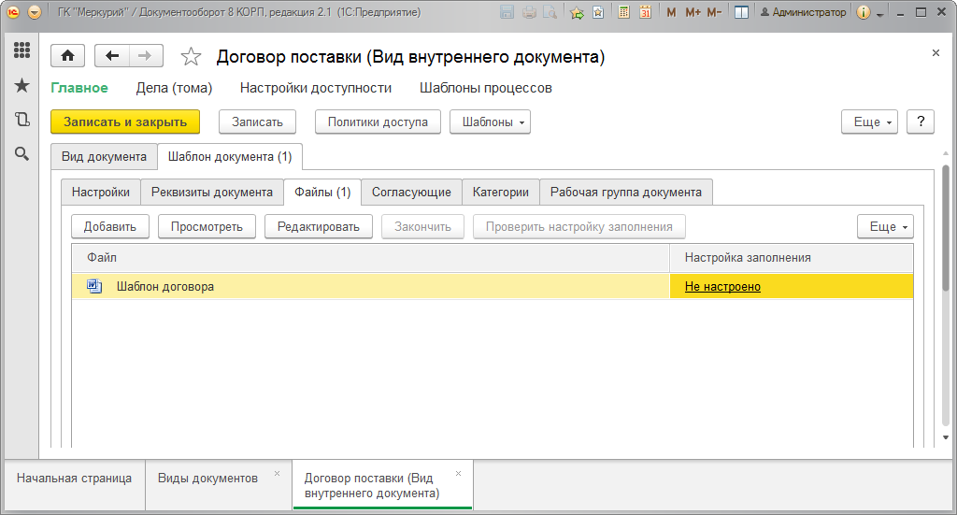Add to favorites via the star-arrow icon
Image resolution: width=957 pixels, height=515 pixels.
tap(576, 12)
